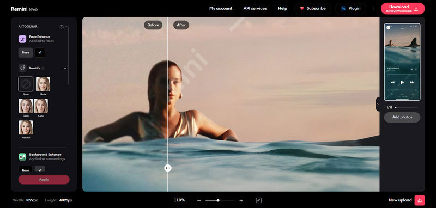Viewport: 436px width, 208px height.
Task: Choose the Cute beautify preset
Action: click(x=40, y=106)
